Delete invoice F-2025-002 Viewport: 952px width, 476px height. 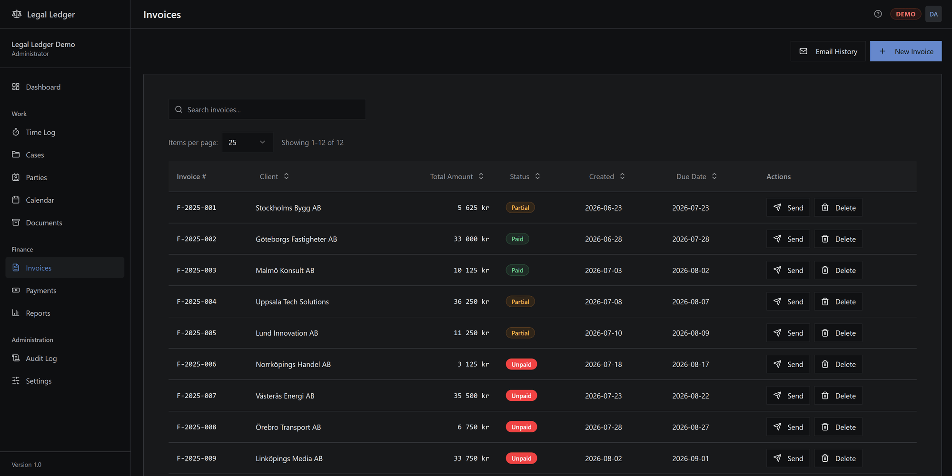(x=838, y=239)
